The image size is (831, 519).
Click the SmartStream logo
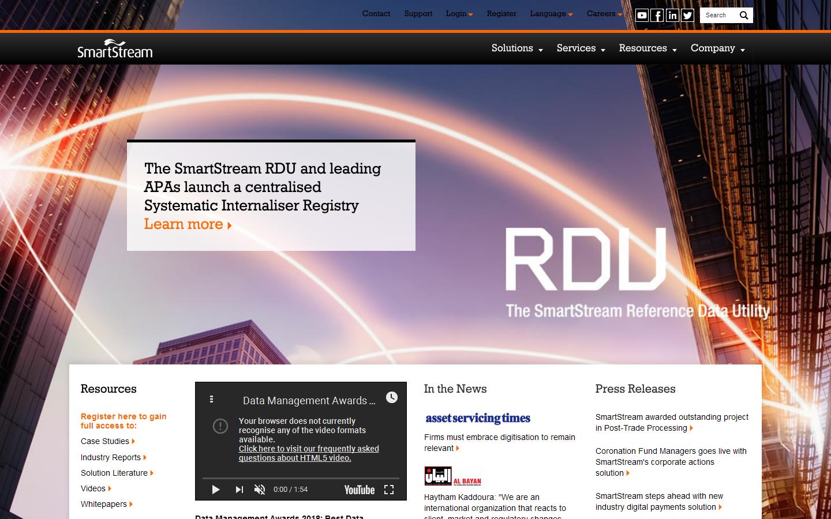pos(114,48)
